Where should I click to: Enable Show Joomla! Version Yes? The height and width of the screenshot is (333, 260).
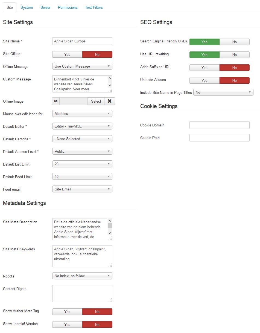(x=67, y=325)
